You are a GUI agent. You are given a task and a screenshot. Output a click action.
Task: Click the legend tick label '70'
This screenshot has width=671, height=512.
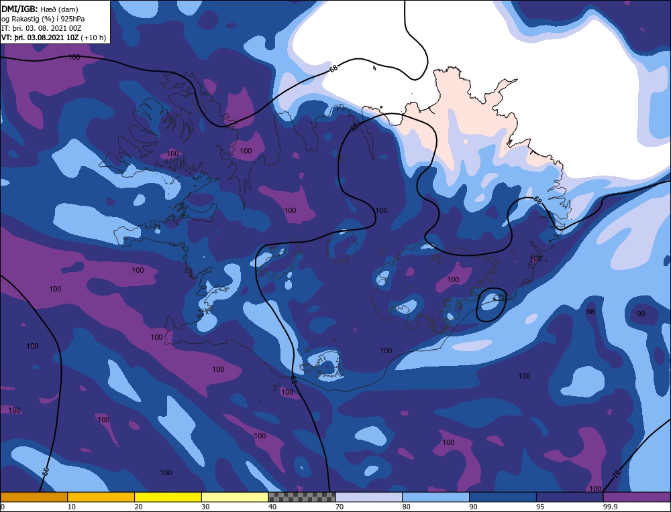pyautogui.click(x=340, y=507)
